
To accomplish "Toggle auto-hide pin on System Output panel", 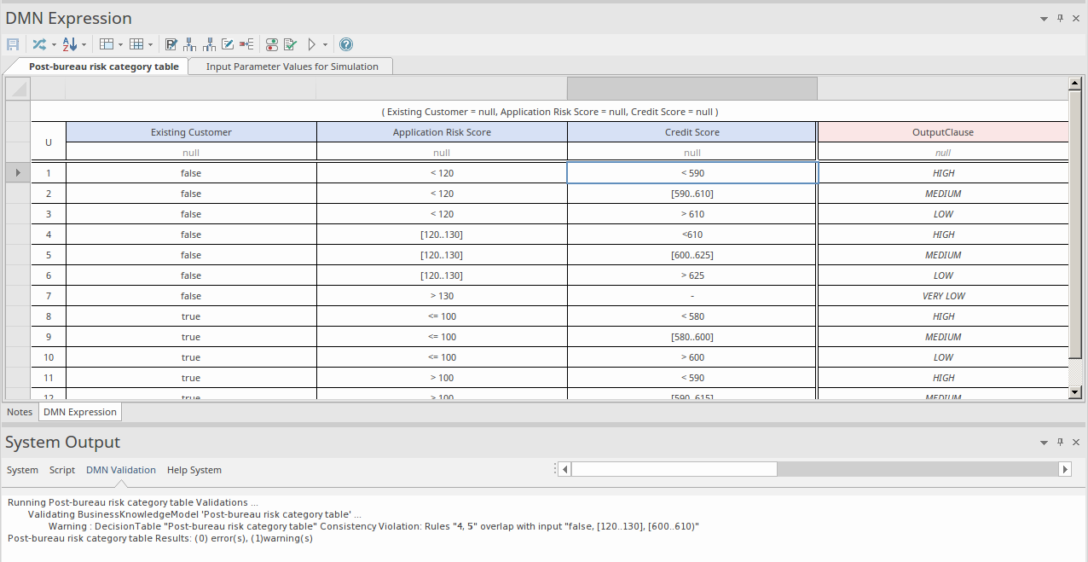I will (x=1061, y=443).
